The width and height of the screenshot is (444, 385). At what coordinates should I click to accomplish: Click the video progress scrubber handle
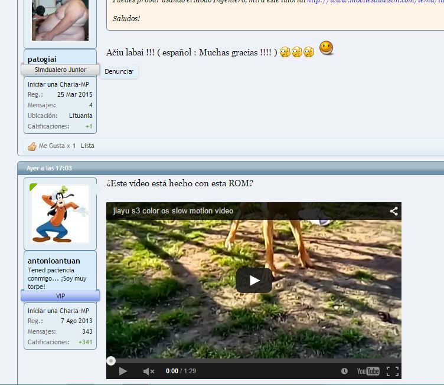[111, 361]
